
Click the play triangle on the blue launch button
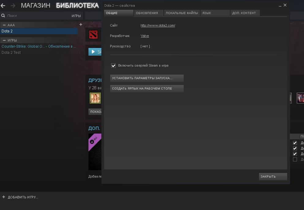93,52
